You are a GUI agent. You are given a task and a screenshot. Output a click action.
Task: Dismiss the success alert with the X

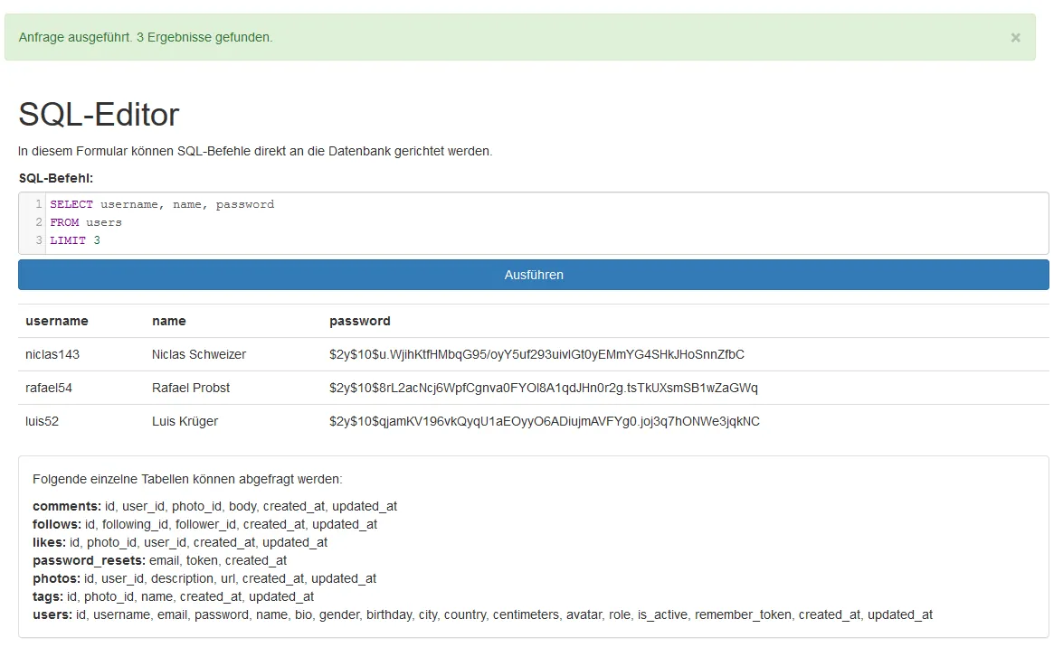[x=1015, y=38]
